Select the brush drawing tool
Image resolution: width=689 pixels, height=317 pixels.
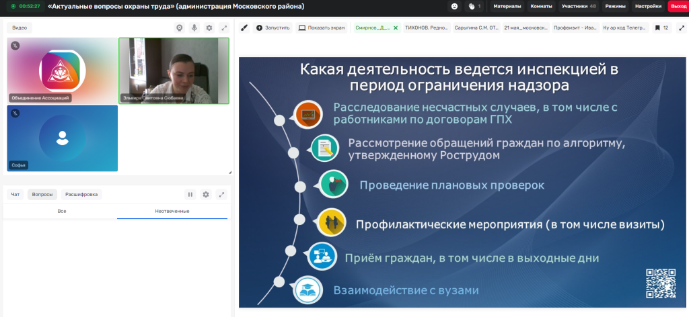tap(245, 28)
